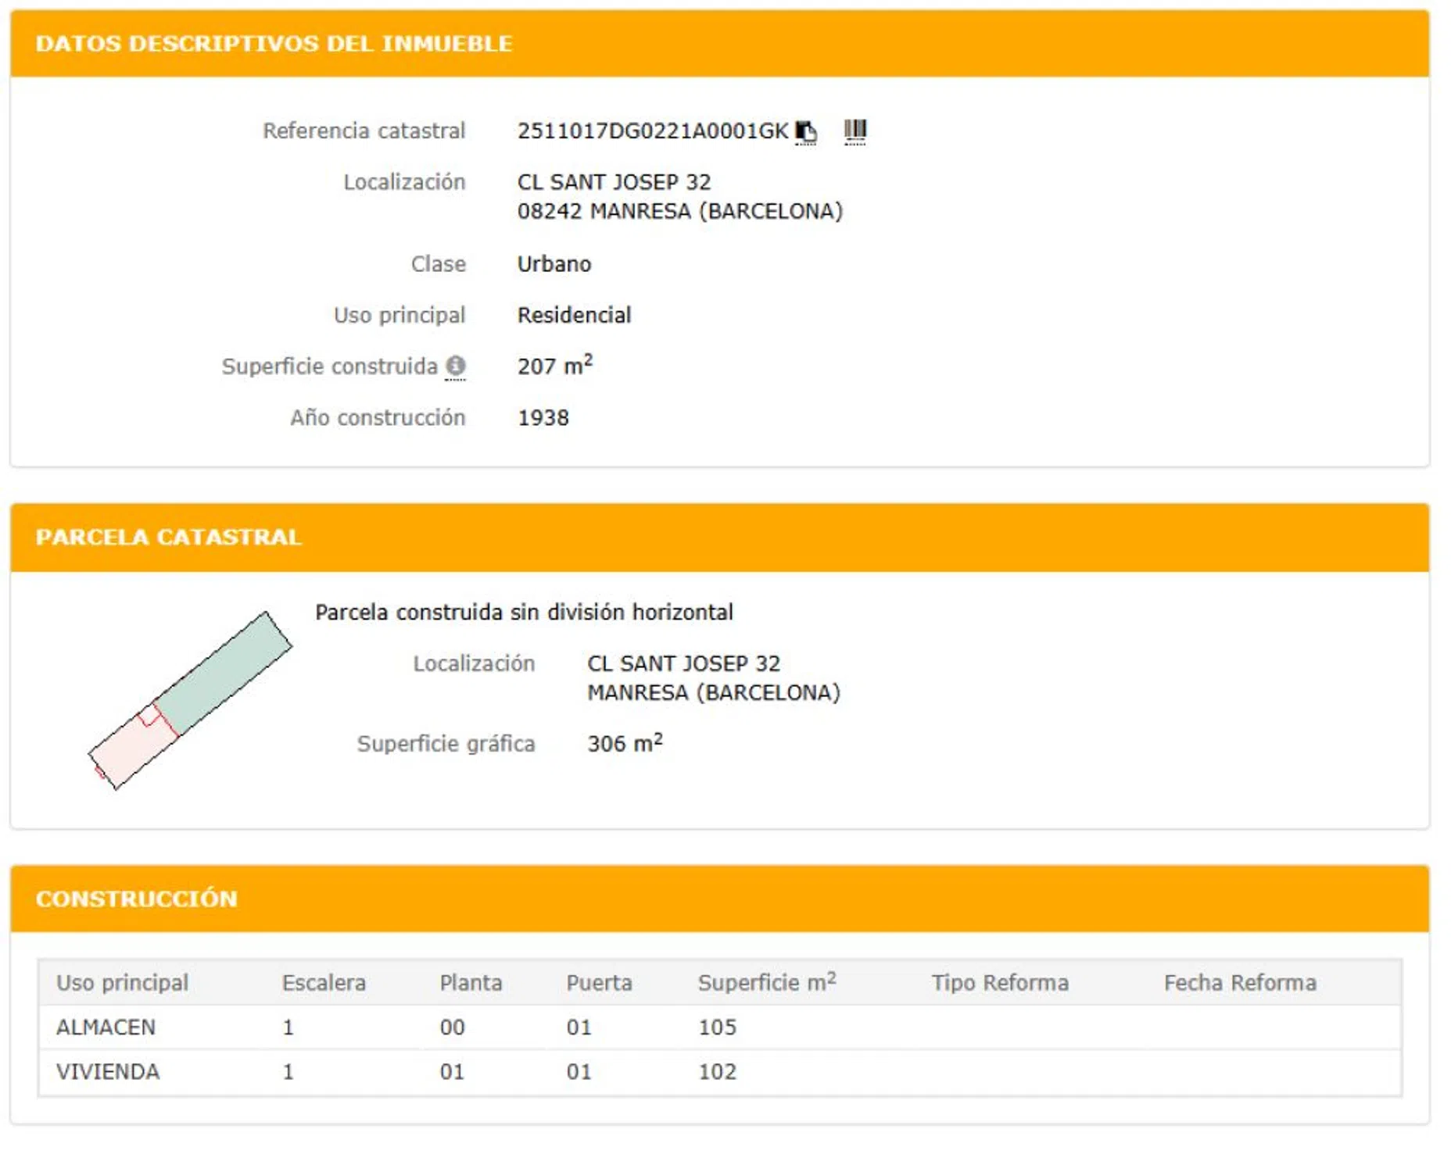The height and width of the screenshot is (1172, 1451).
Task: Click the PARCELA CATASTRAL section header
Action: (x=168, y=537)
